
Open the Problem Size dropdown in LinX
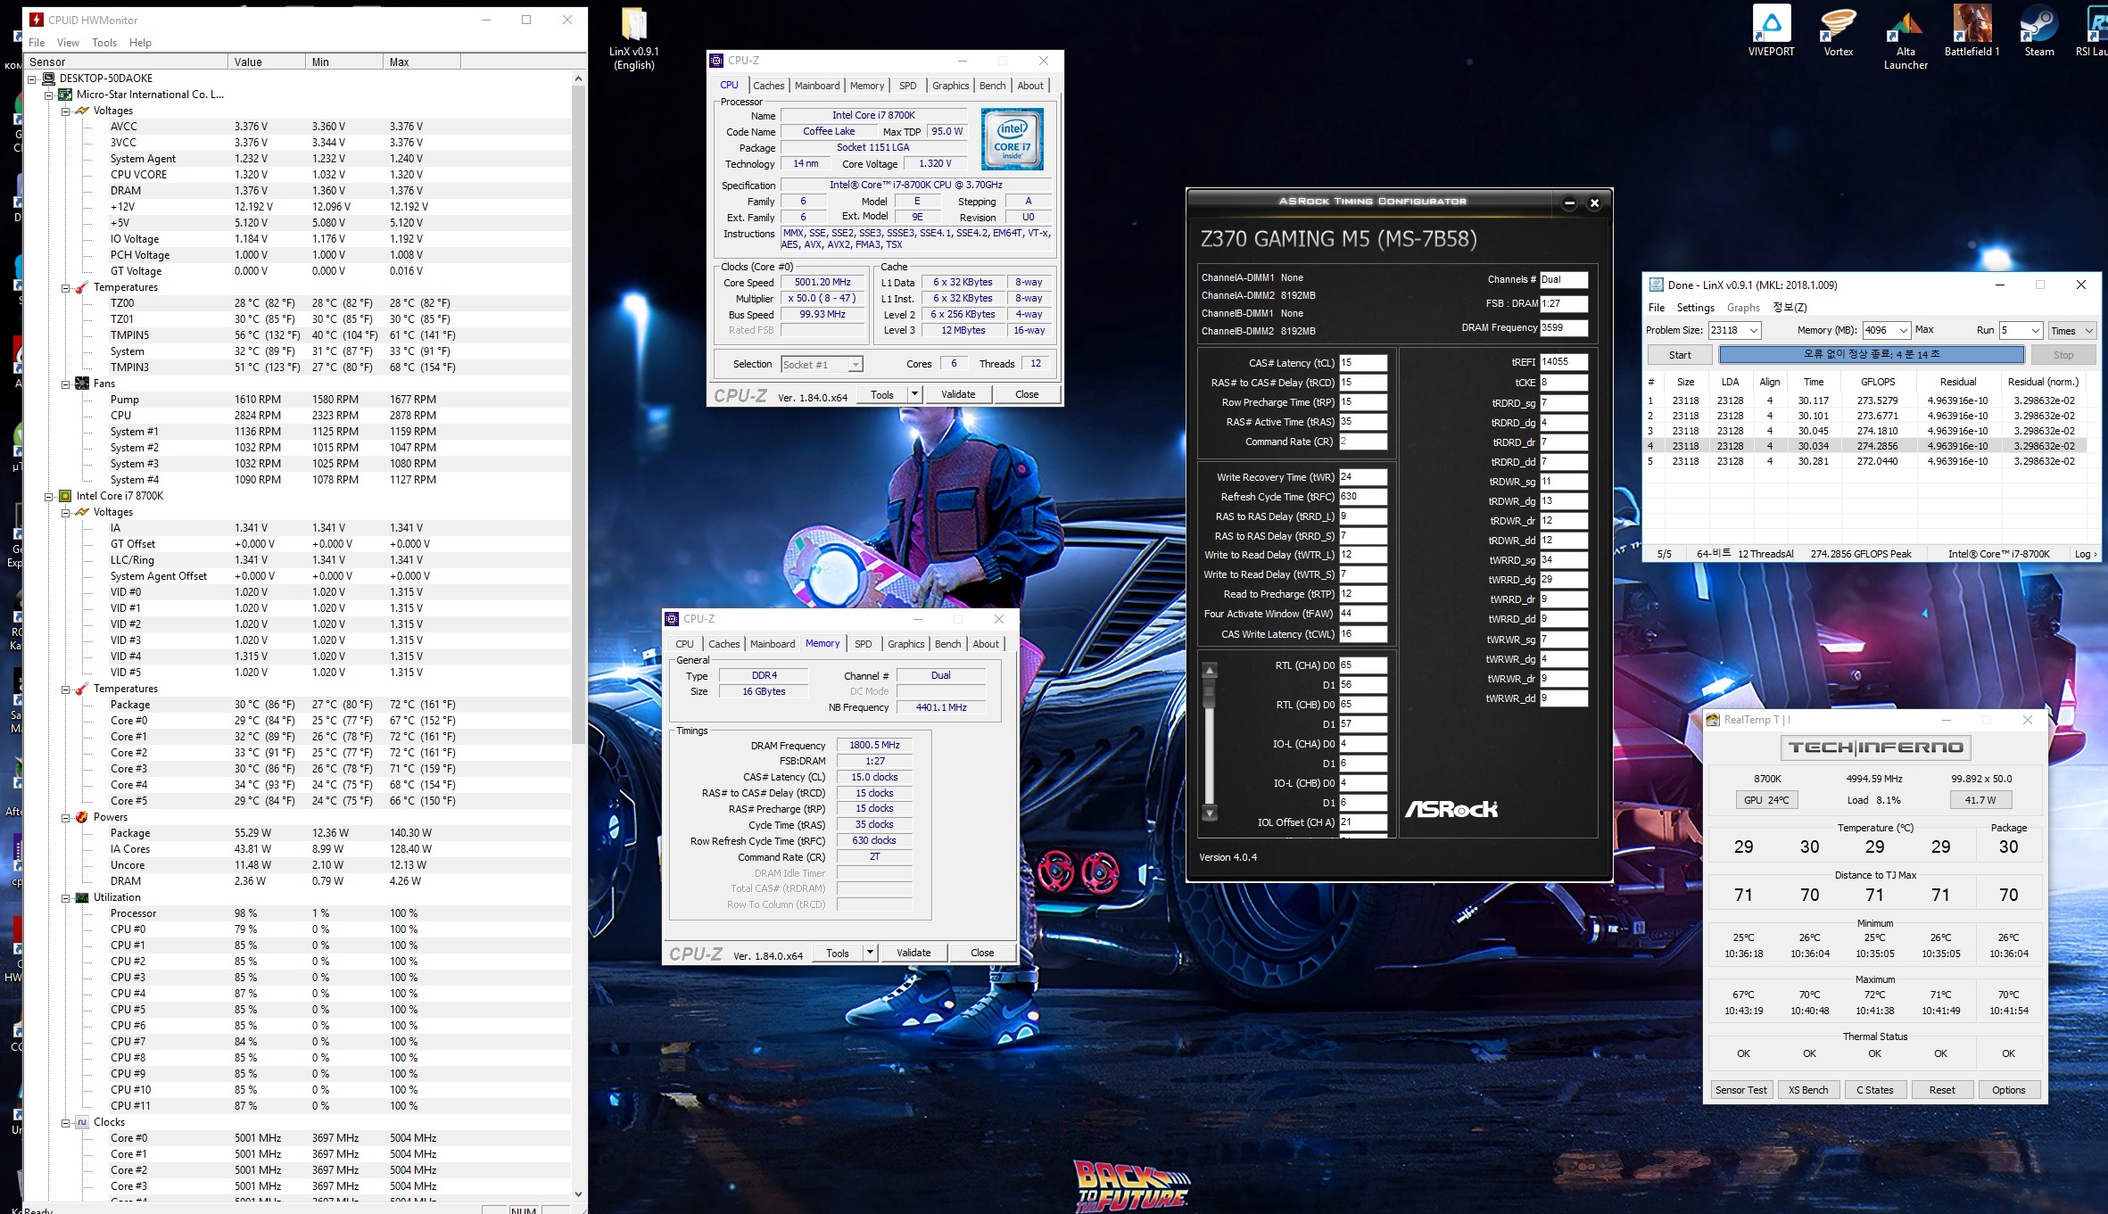(x=1753, y=331)
